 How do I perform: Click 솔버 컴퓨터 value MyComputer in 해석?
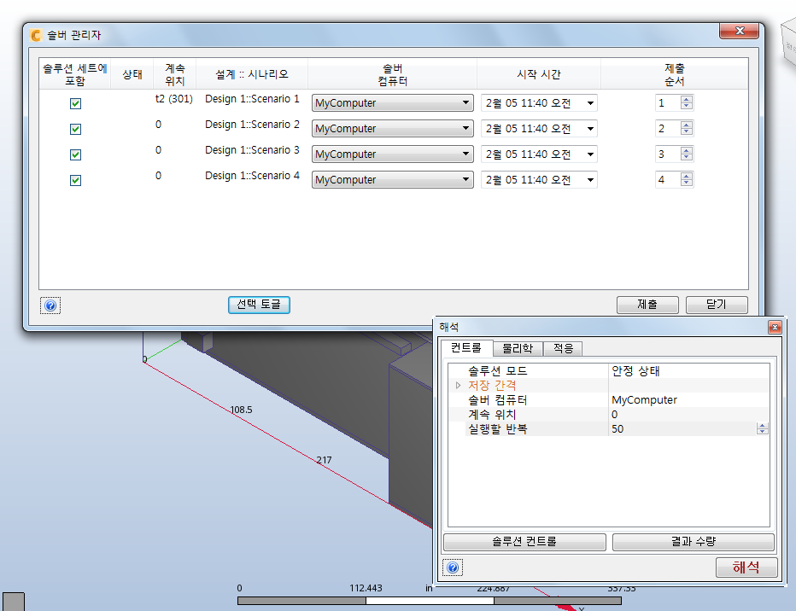[644, 400]
